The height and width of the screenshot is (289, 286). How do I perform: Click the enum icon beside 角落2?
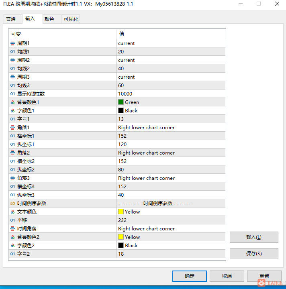(12, 153)
